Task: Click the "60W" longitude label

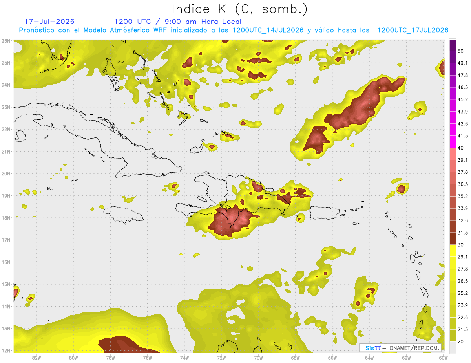Action: pos(443,358)
